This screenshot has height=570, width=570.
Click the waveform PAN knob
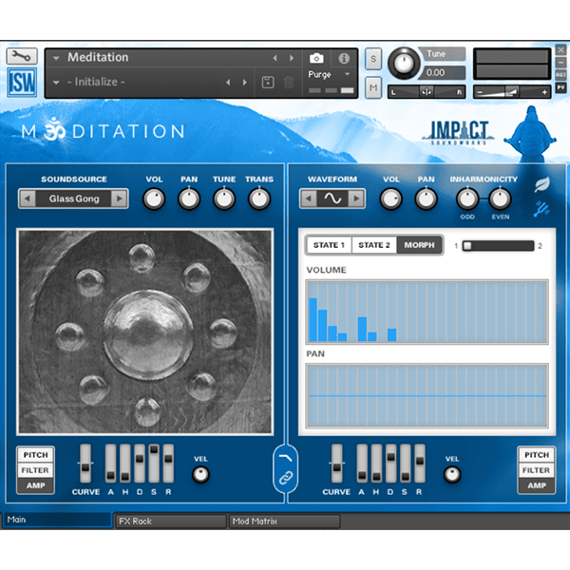pyautogui.click(x=426, y=199)
